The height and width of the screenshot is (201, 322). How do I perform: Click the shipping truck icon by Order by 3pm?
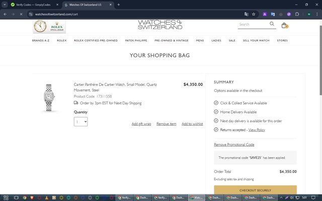point(76,103)
